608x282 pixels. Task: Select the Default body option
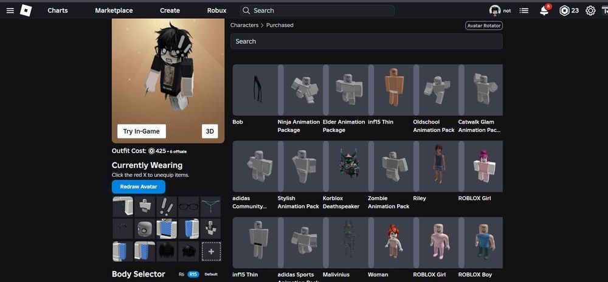(211, 274)
